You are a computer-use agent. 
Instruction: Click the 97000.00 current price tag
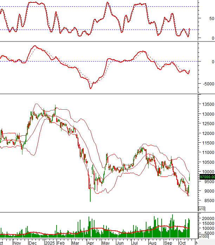pos(207,177)
